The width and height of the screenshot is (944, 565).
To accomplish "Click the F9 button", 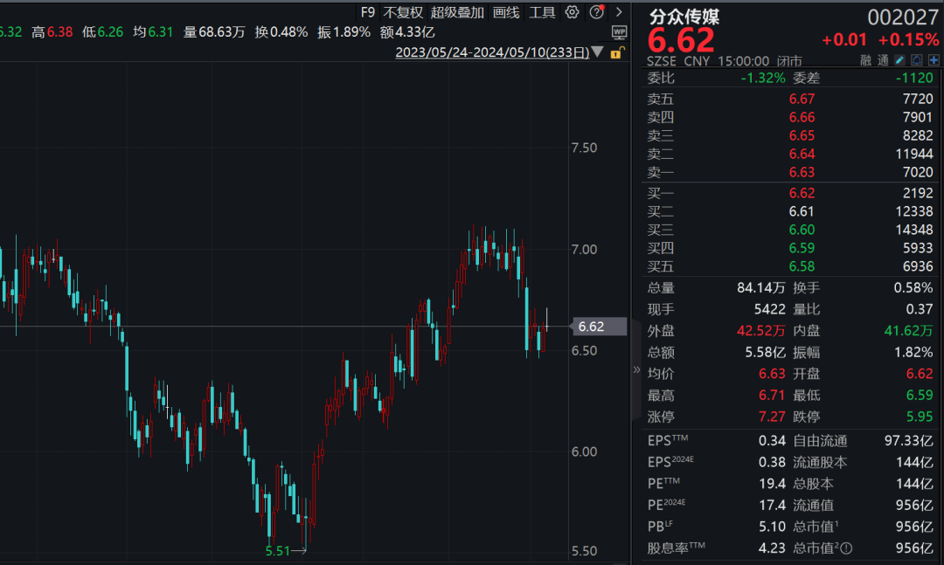I will (367, 12).
